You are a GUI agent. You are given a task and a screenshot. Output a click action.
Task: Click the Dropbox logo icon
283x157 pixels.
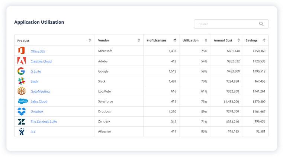click(21, 111)
